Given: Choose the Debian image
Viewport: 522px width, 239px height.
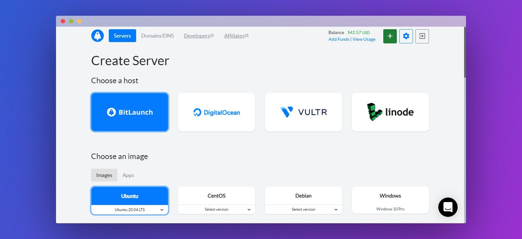Looking at the screenshot, I should pos(303,196).
